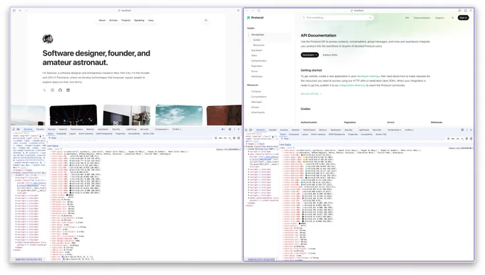The width and height of the screenshot is (485, 275).
Task: Click the Explore SDKs link
Action: [x=330, y=55]
